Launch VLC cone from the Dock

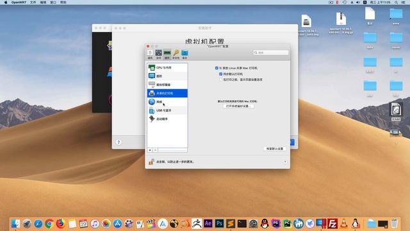[344, 224]
